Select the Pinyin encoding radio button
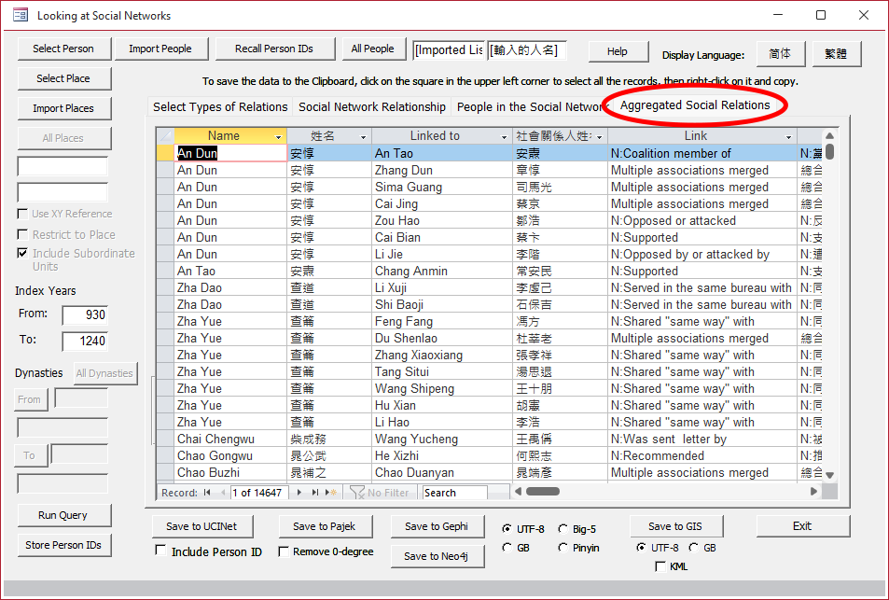Image resolution: width=889 pixels, height=600 pixels. click(x=563, y=548)
